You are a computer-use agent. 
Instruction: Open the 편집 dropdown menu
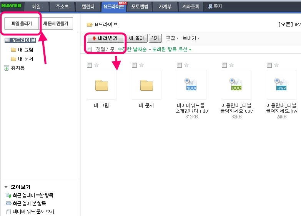click(x=172, y=38)
